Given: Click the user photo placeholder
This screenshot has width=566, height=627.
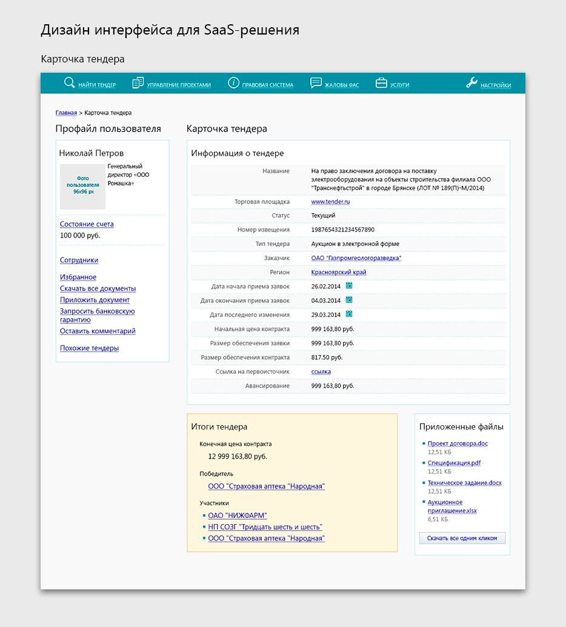Looking at the screenshot, I should pyautogui.click(x=83, y=187).
